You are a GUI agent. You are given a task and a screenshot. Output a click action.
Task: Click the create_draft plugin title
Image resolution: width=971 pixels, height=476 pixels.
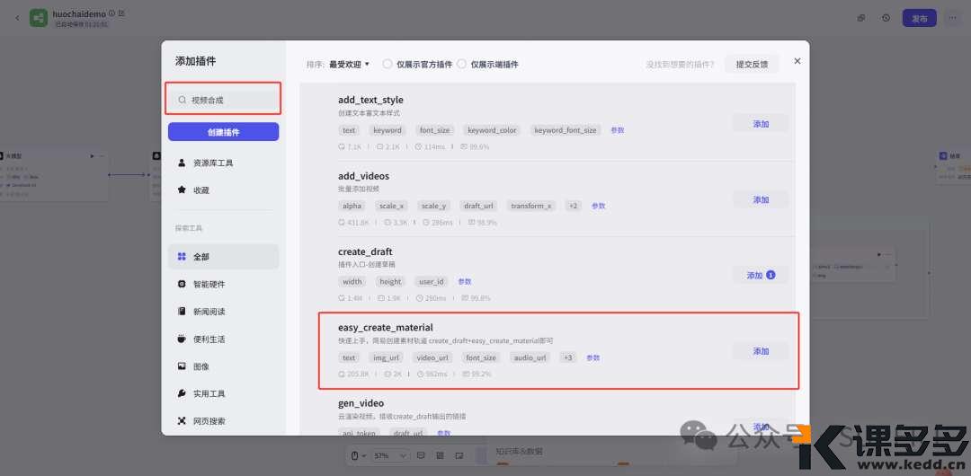click(365, 252)
